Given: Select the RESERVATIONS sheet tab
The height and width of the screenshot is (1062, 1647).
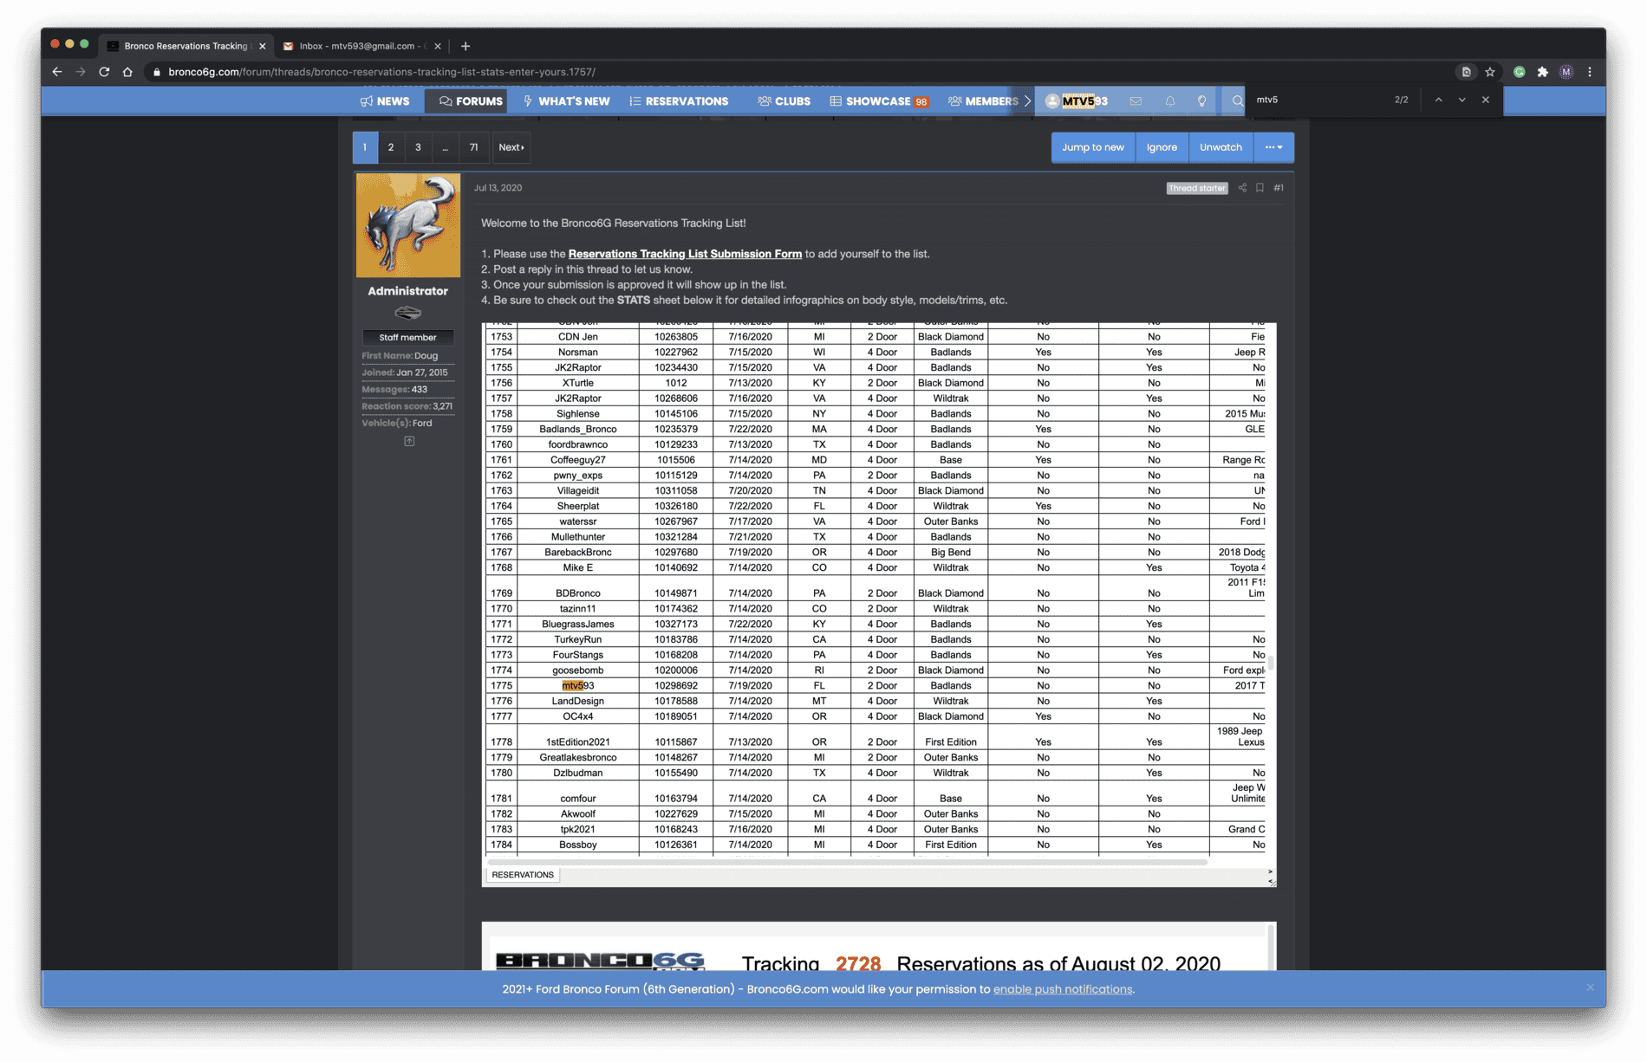Looking at the screenshot, I should click(523, 875).
